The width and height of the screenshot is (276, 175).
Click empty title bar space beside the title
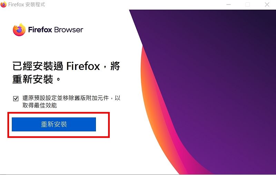pos(134,4)
